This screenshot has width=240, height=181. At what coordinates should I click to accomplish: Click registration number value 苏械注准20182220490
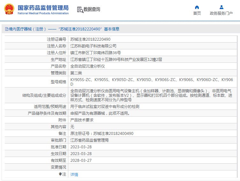[90, 39]
